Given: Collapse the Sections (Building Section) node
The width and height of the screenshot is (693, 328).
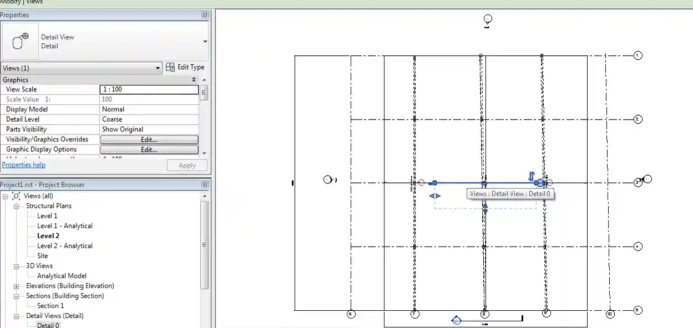Looking at the screenshot, I should click(x=17, y=296).
